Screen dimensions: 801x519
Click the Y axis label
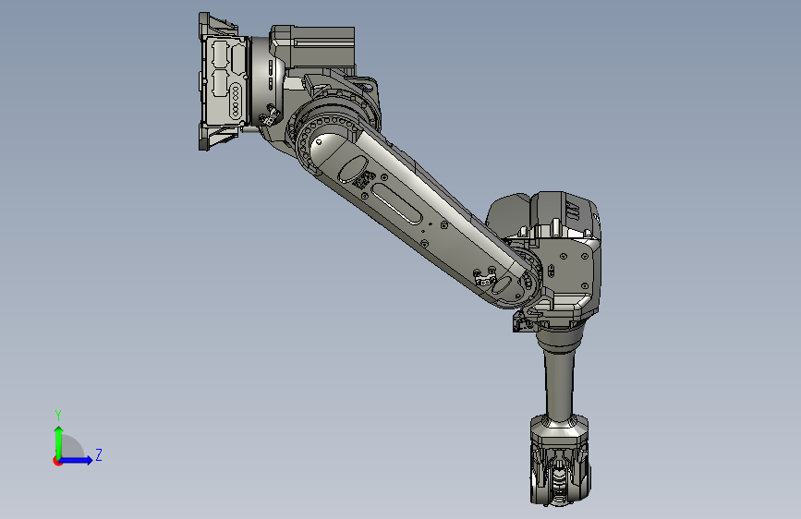pyautogui.click(x=58, y=416)
